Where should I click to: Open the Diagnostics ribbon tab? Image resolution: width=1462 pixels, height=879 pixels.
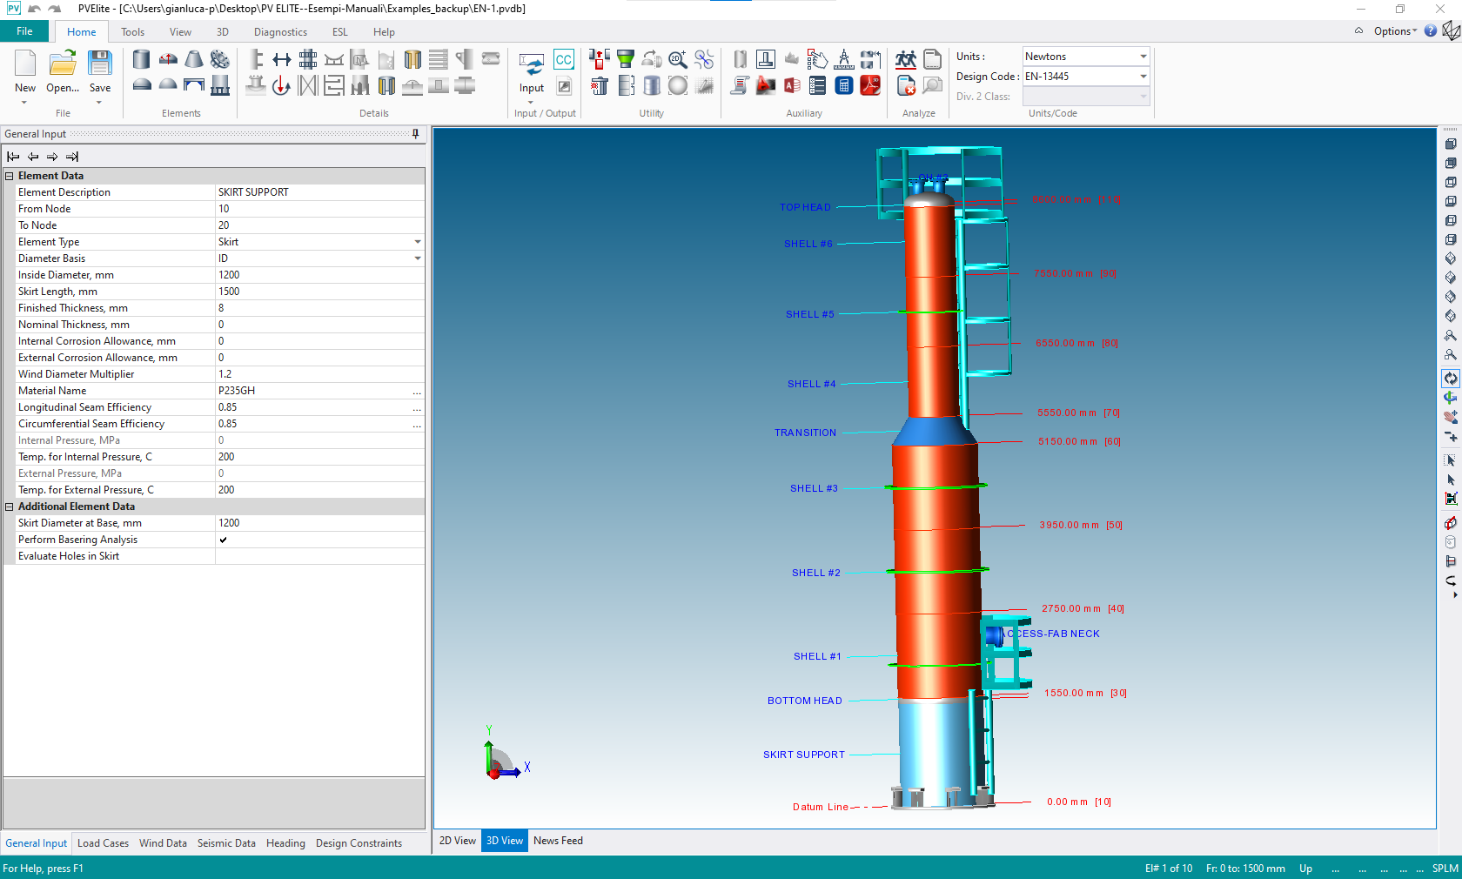[280, 32]
